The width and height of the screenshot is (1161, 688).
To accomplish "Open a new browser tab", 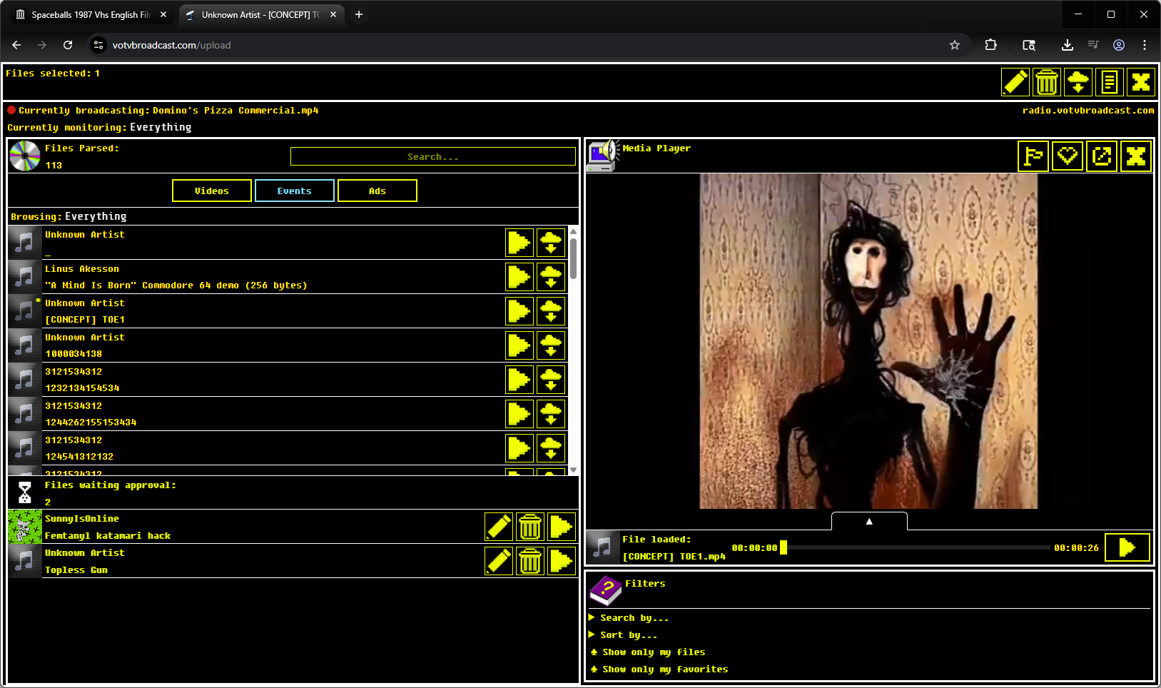I will pos(359,14).
